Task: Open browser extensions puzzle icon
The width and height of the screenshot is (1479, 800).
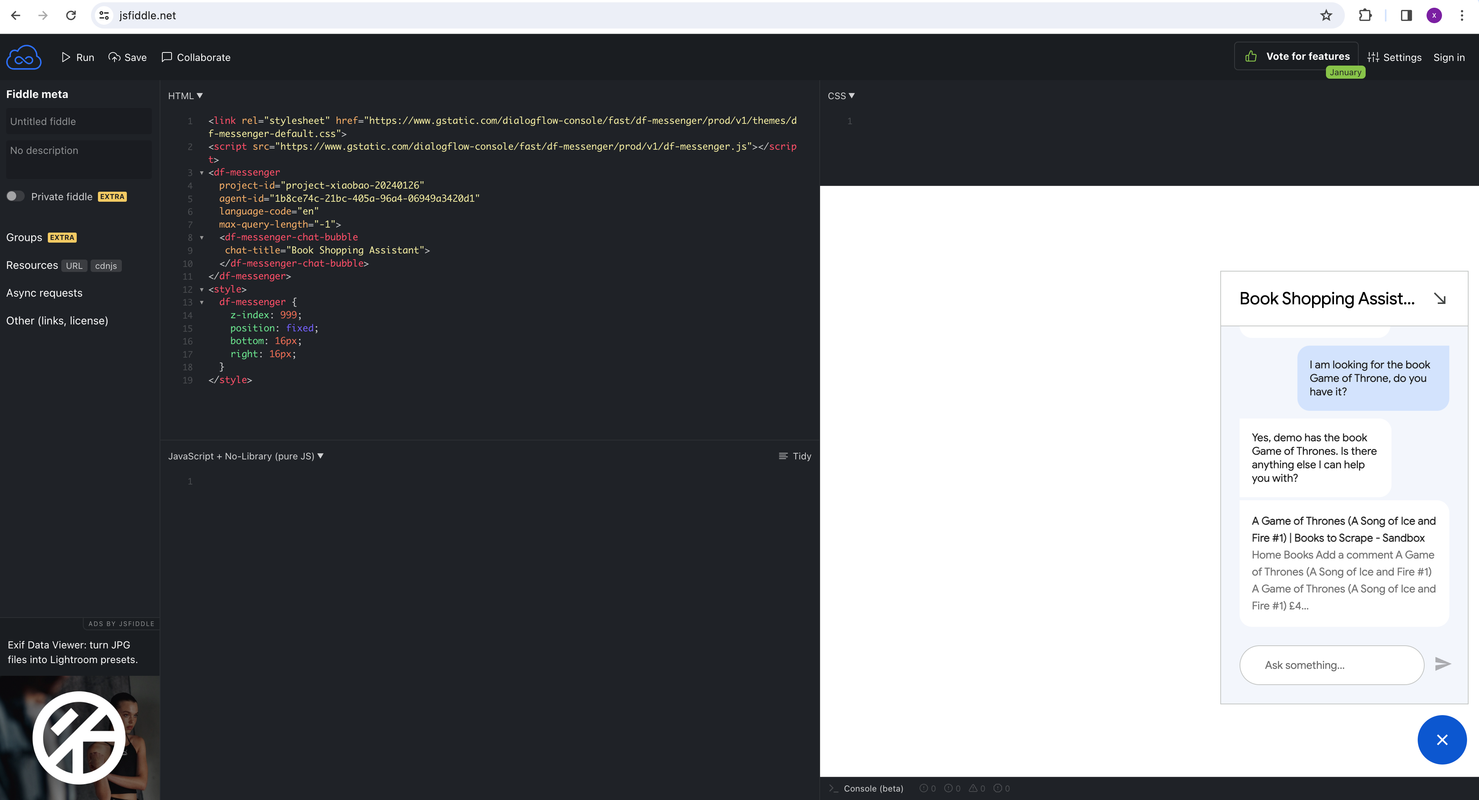Action: 1365,15
